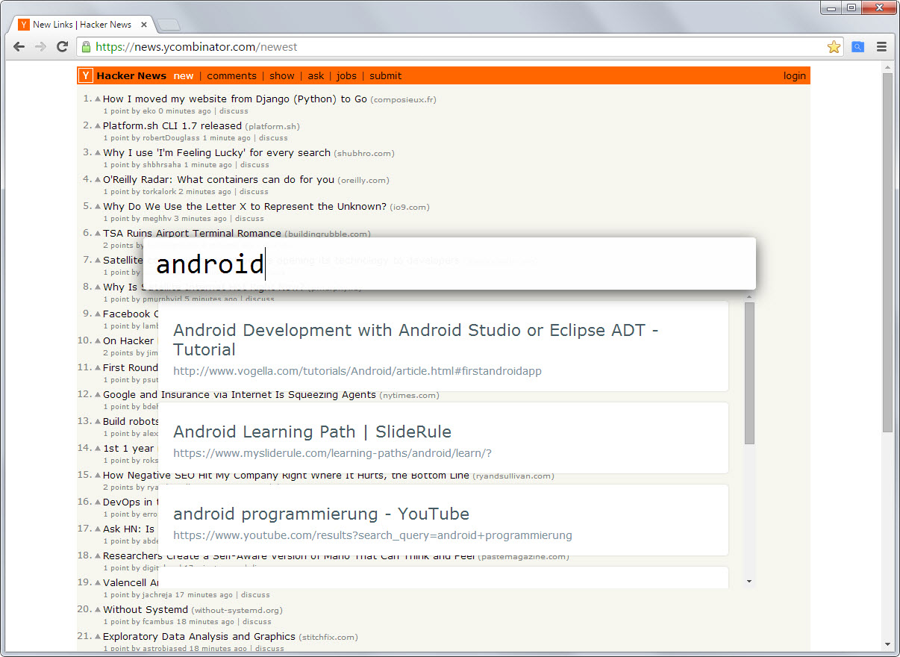Upvote the TSA Ruins Airport story
Image resolution: width=900 pixels, height=657 pixels.
coord(97,233)
